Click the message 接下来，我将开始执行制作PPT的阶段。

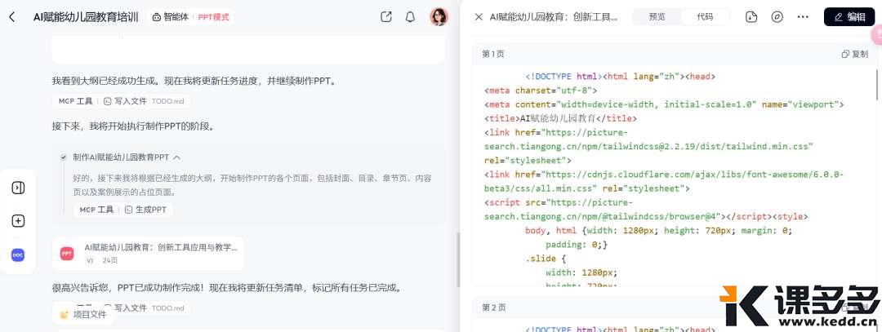tap(133, 127)
